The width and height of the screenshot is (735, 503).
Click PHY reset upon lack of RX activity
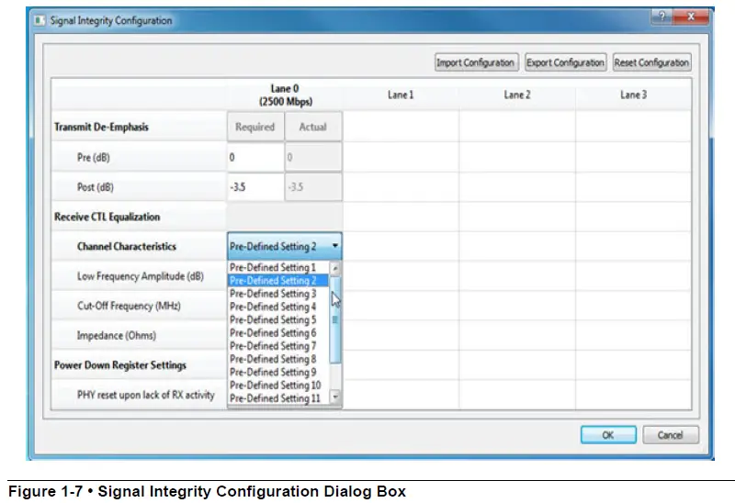click(x=146, y=395)
